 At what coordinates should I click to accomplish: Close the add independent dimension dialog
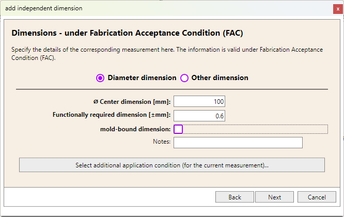tap(338, 9)
